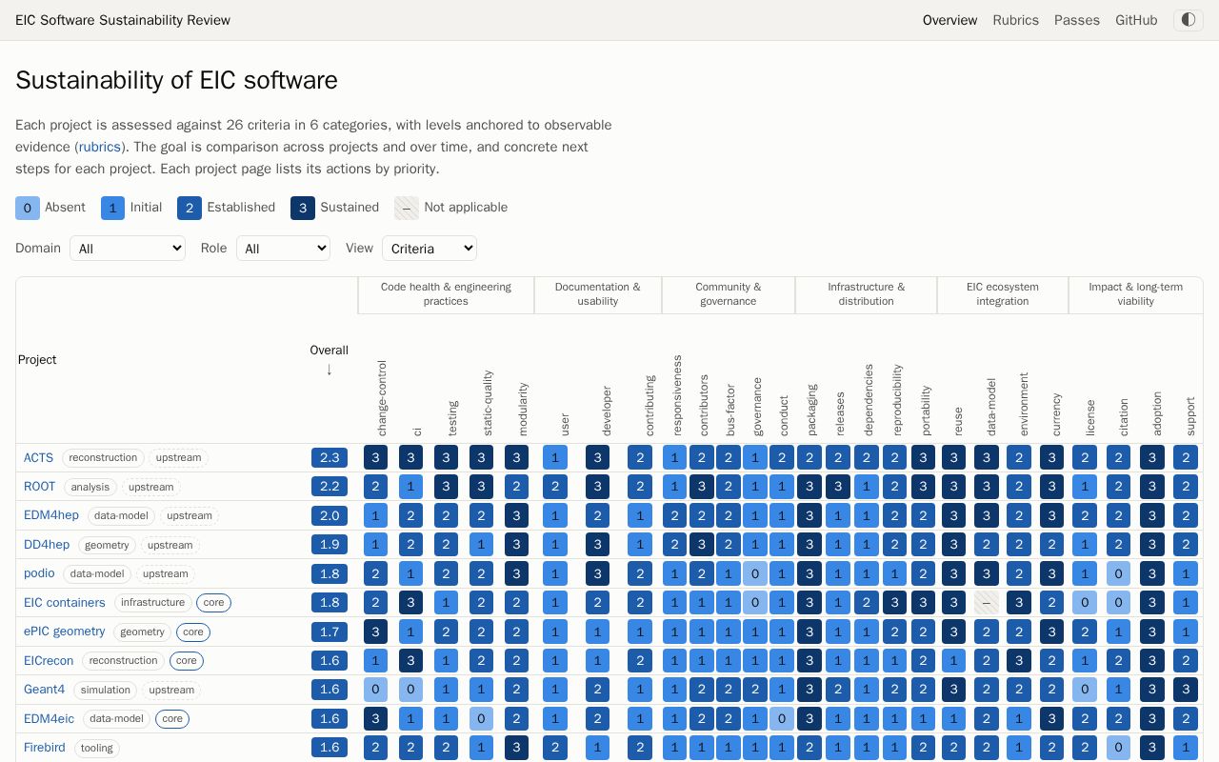Click the EIC Software Sustainability Review title

(123, 20)
